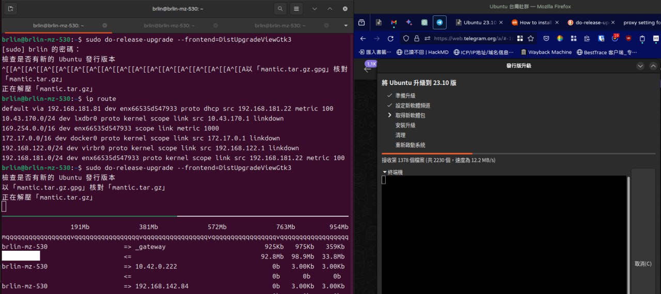
Task: Click down chevron in 發行版升級 title bar
Action: click(640, 66)
